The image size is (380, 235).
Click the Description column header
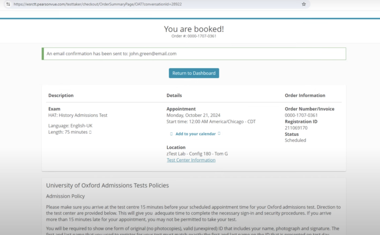pyautogui.click(x=61, y=95)
